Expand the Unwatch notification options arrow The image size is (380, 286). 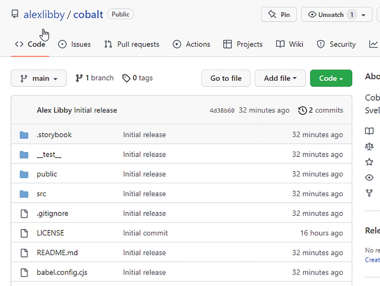click(363, 15)
